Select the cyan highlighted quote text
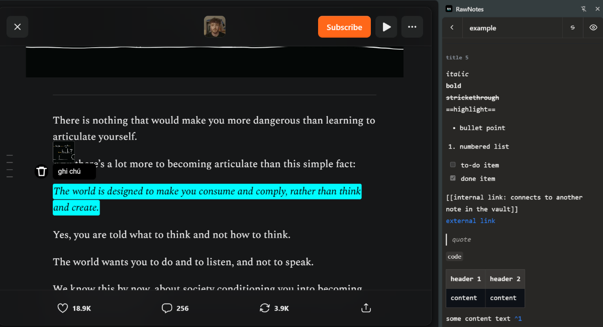This screenshot has height=327, width=603. pos(207,199)
